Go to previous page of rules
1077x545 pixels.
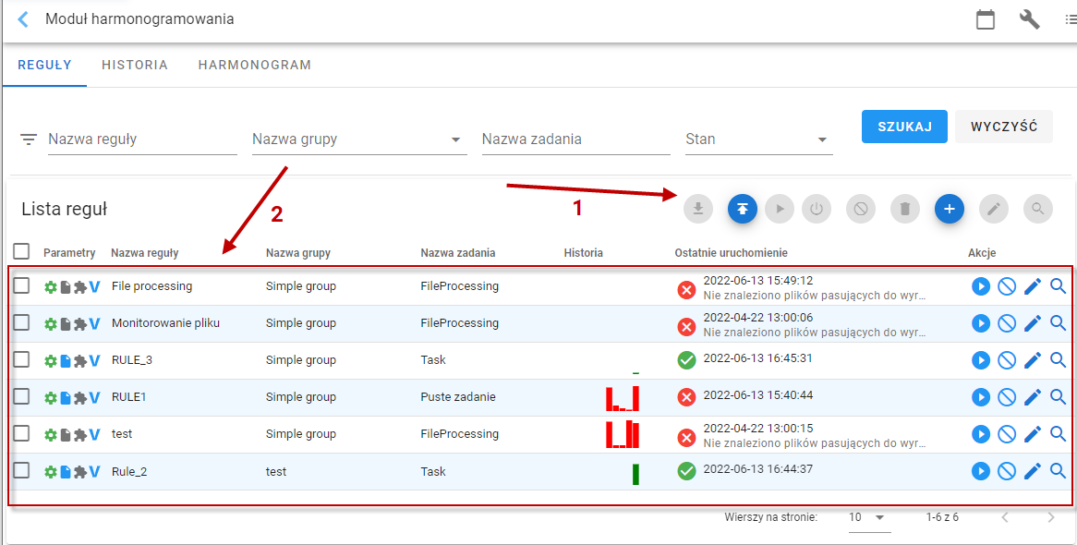pos(1005,517)
